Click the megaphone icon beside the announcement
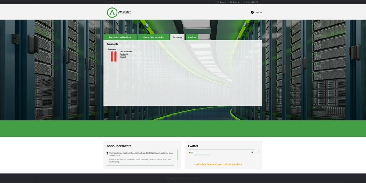 [x=107, y=153]
